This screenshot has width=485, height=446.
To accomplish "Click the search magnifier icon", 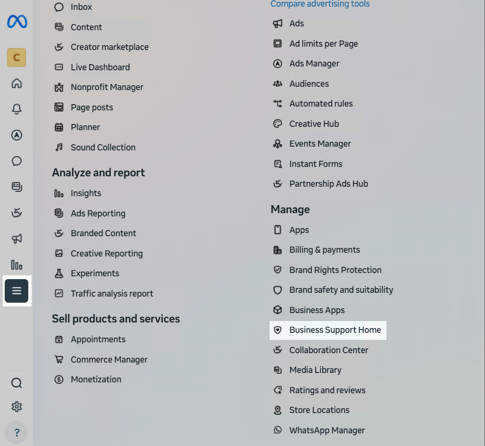I will coord(16,383).
